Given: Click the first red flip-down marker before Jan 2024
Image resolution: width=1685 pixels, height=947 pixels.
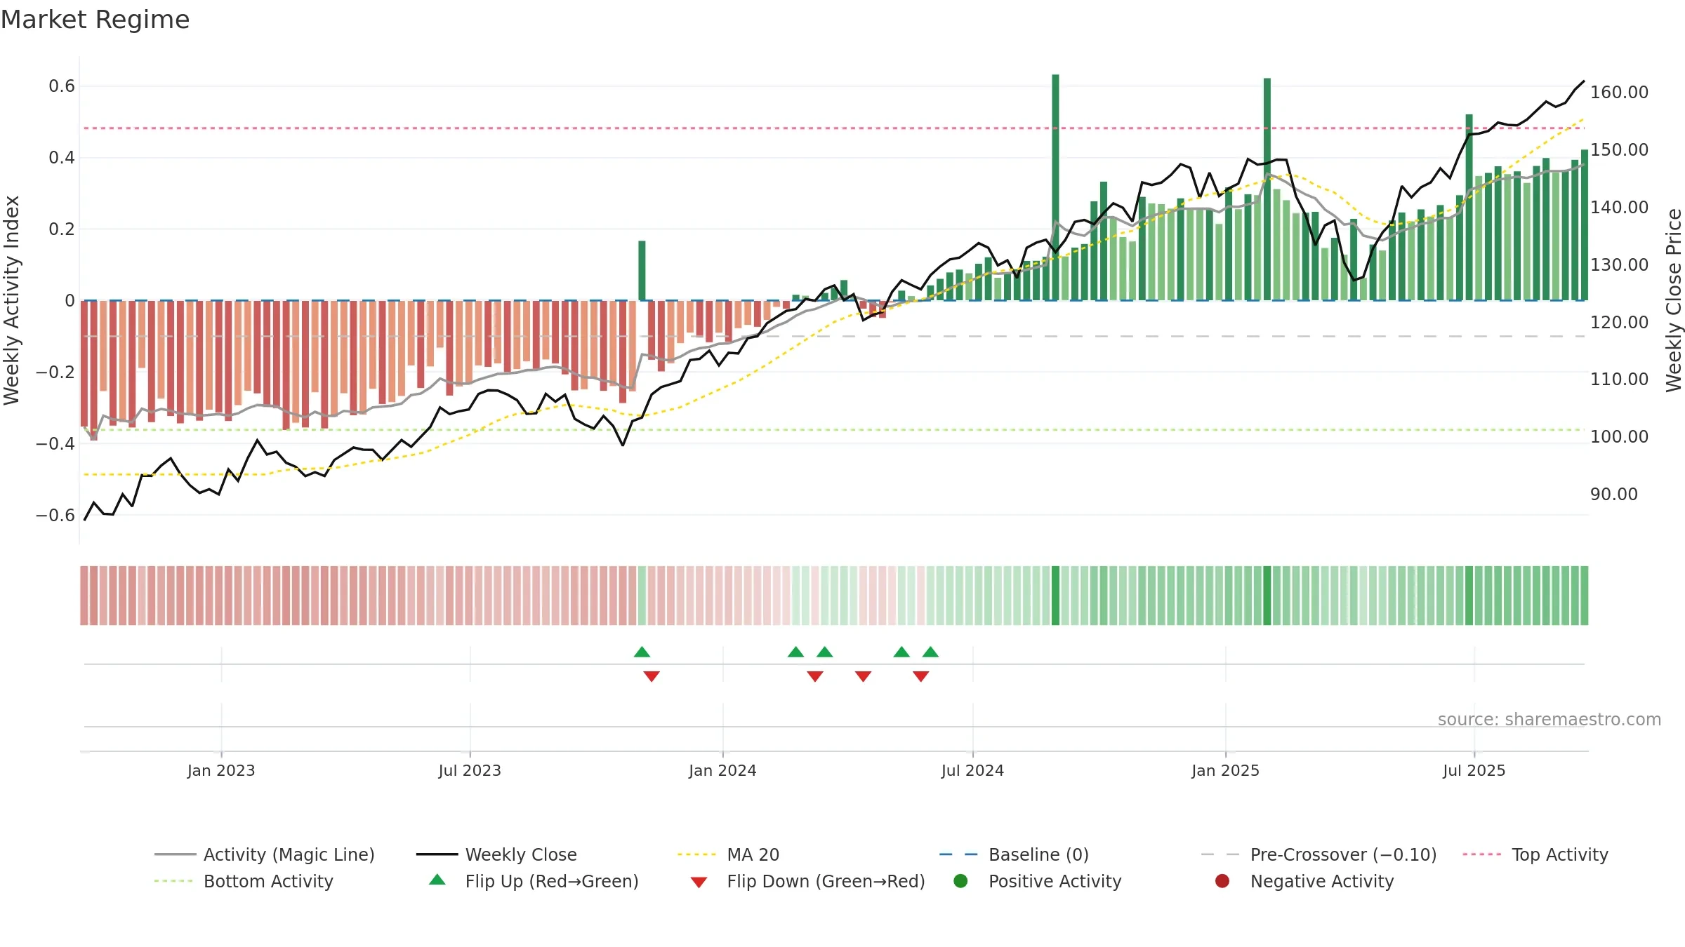Looking at the screenshot, I should coord(652,676).
